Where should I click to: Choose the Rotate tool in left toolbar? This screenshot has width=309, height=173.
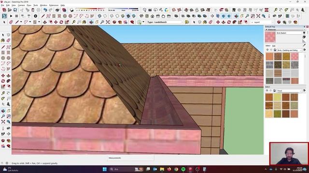click(x=3, y=81)
